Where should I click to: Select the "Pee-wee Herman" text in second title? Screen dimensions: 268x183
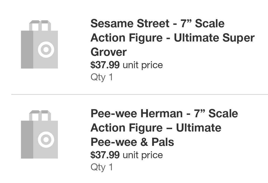pos(136,113)
